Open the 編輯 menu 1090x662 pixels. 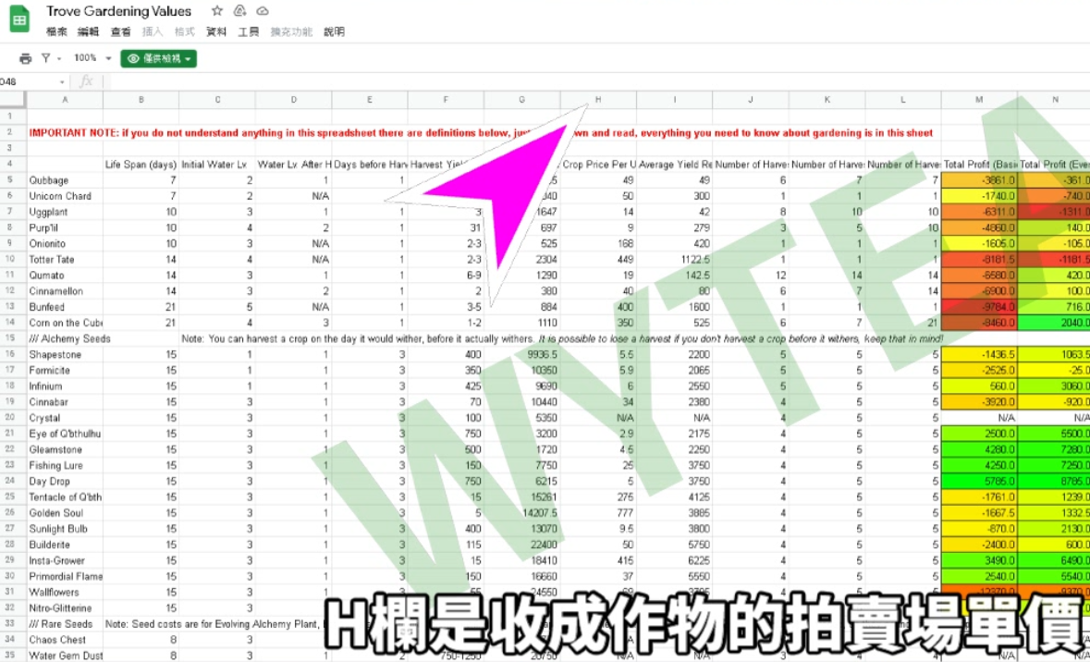[x=88, y=32]
